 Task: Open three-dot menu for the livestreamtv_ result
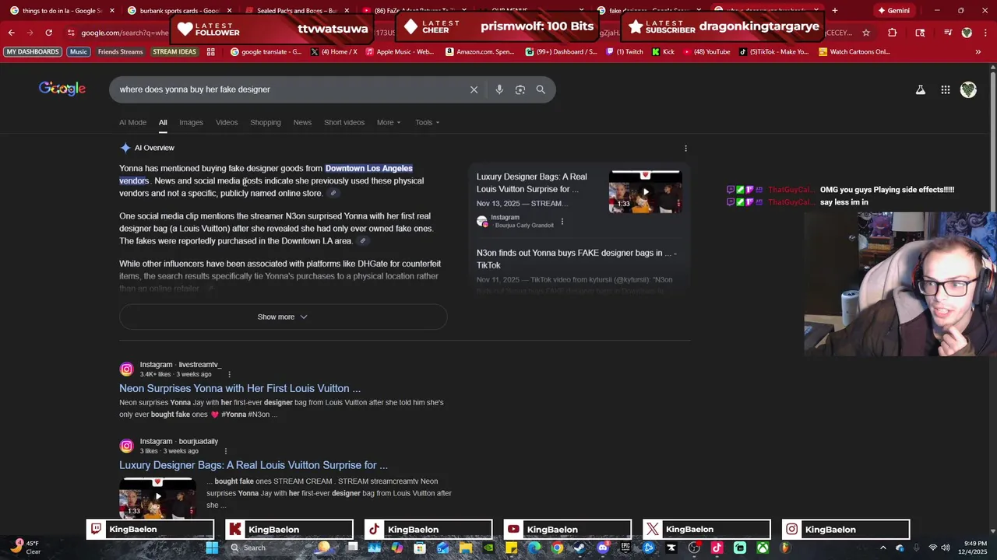click(x=229, y=374)
